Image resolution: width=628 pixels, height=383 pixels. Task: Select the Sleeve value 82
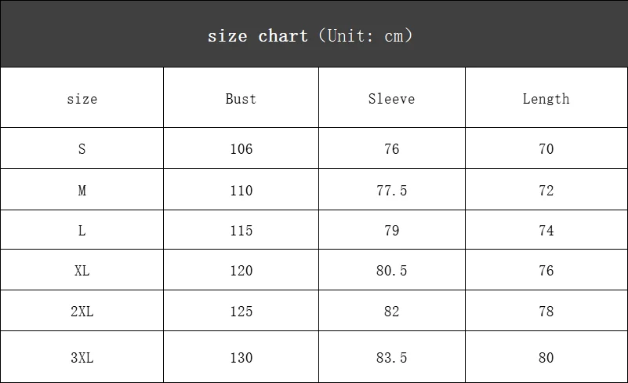[x=391, y=312]
